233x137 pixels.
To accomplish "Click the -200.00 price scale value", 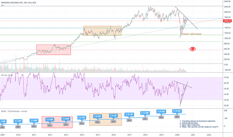I will point(227,70).
